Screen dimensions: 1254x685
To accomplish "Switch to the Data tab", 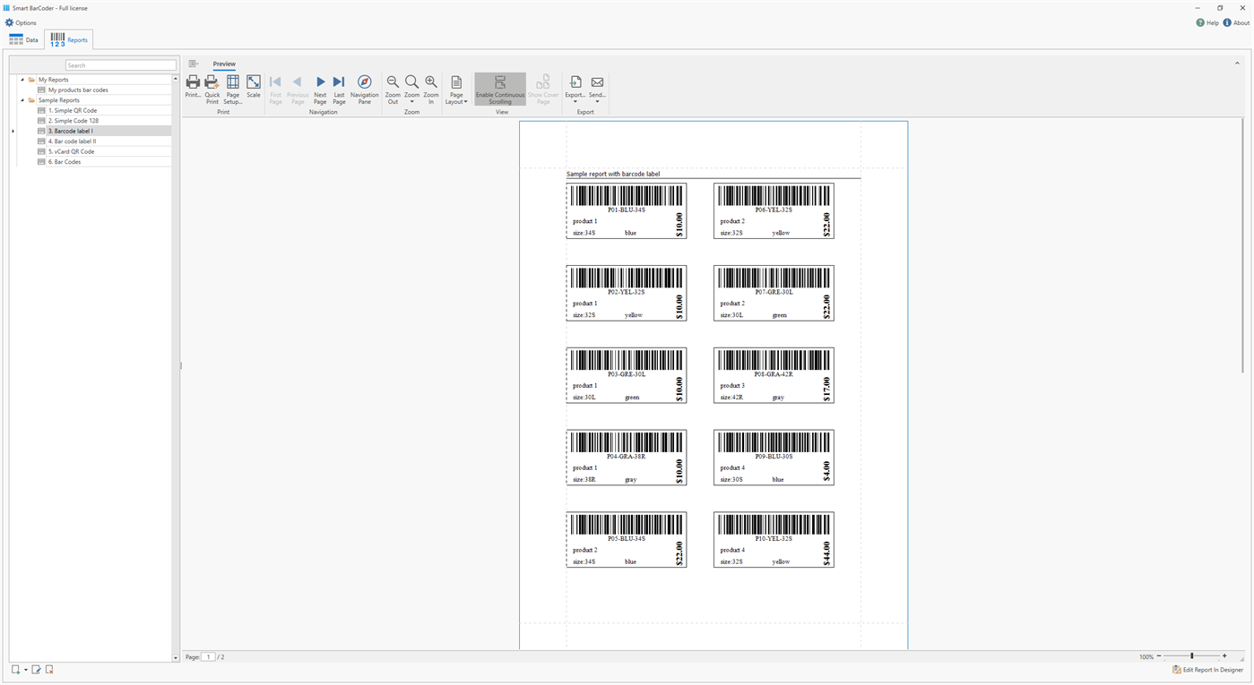I will [24, 39].
